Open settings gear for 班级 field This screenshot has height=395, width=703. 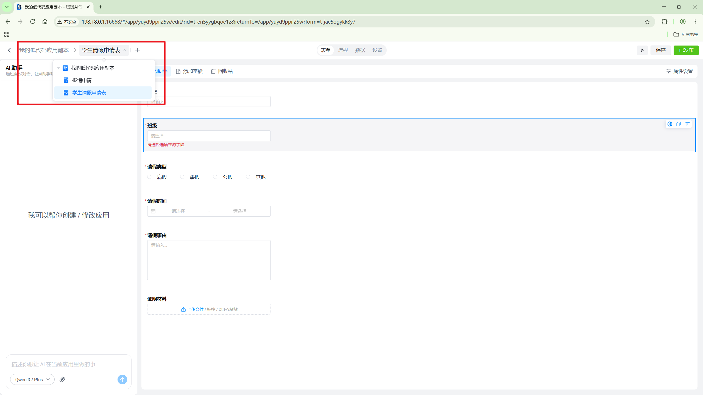[670, 124]
